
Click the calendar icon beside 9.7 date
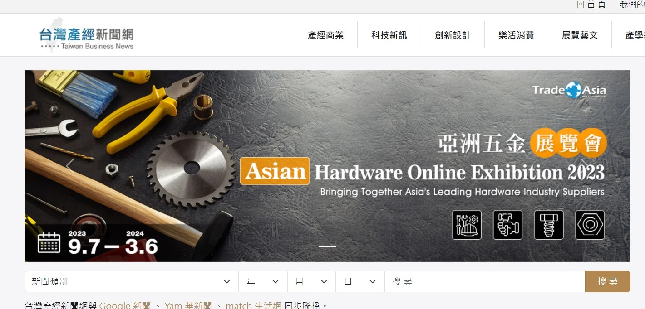[49, 243]
